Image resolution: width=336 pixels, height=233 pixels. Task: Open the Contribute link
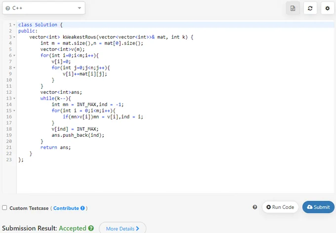click(x=66, y=208)
